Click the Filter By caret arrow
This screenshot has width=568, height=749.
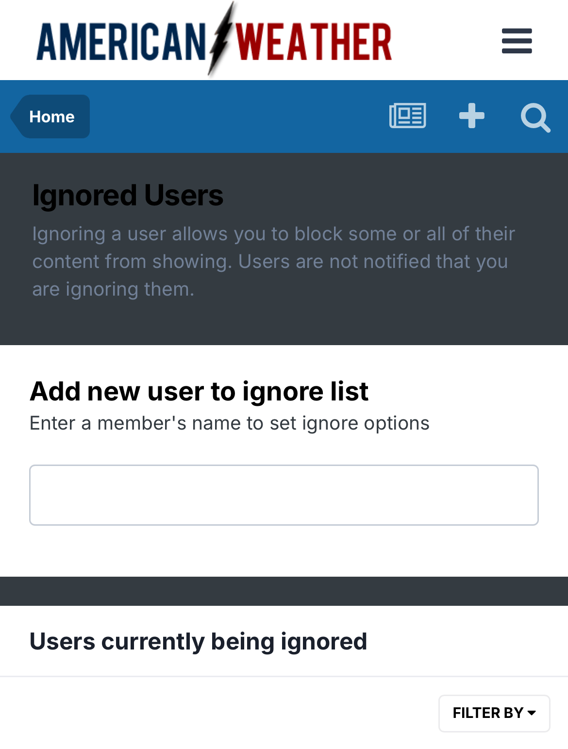point(532,713)
